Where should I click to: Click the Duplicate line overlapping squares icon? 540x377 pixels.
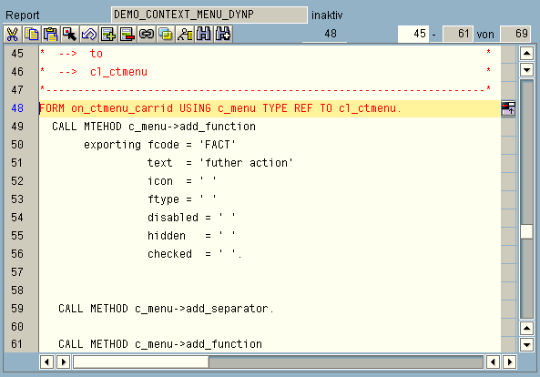tap(166, 34)
